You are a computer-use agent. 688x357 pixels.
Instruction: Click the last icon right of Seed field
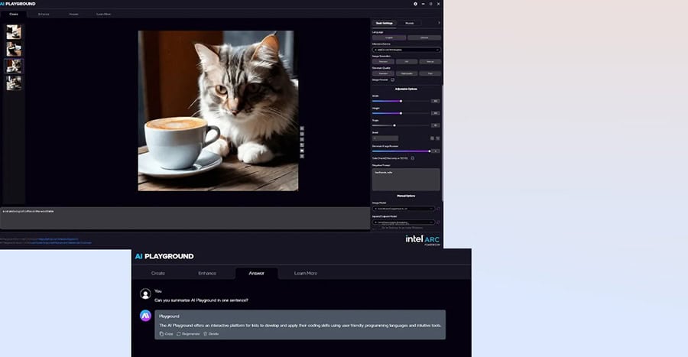coord(438,138)
